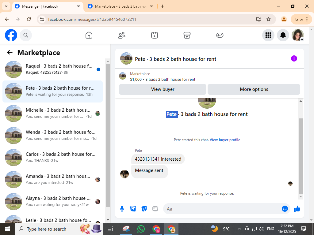Click the site information icon in address bar

pos(42,19)
